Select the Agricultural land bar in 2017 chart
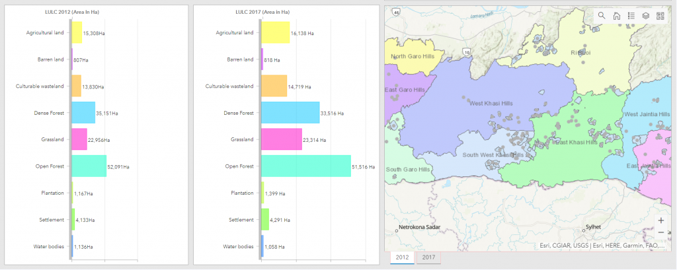 [276, 32]
